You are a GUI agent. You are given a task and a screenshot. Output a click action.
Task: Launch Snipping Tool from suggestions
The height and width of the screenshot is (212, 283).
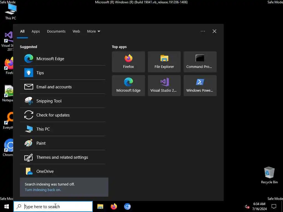click(63, 101)
